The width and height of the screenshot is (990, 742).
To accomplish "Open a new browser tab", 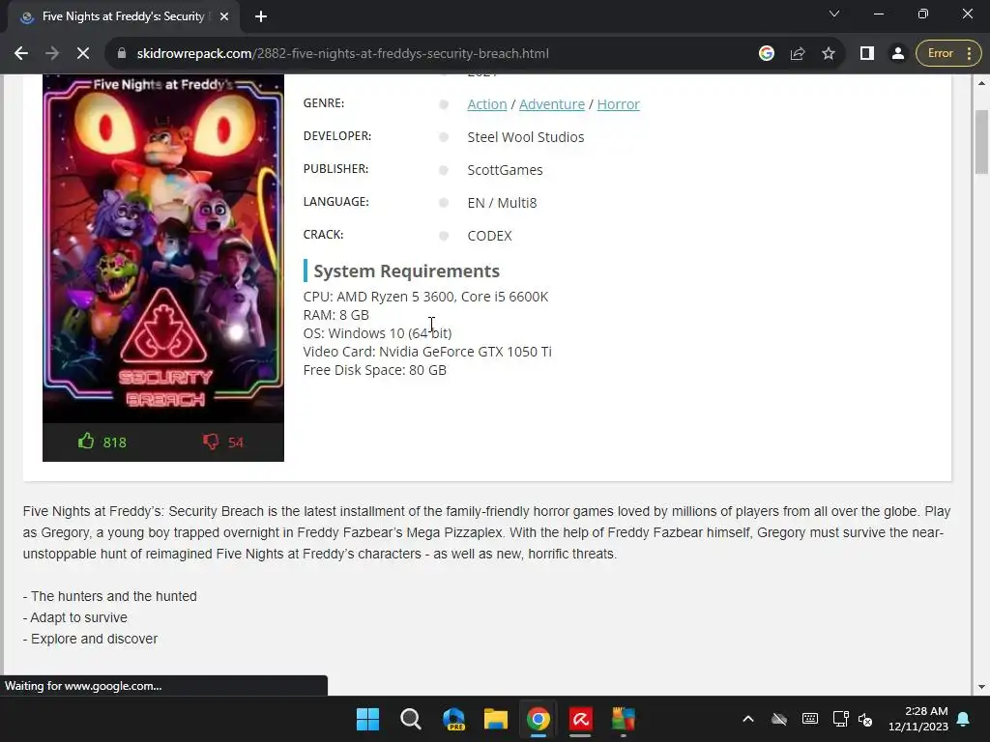I will pyautogui.click(x=261, y=16).
